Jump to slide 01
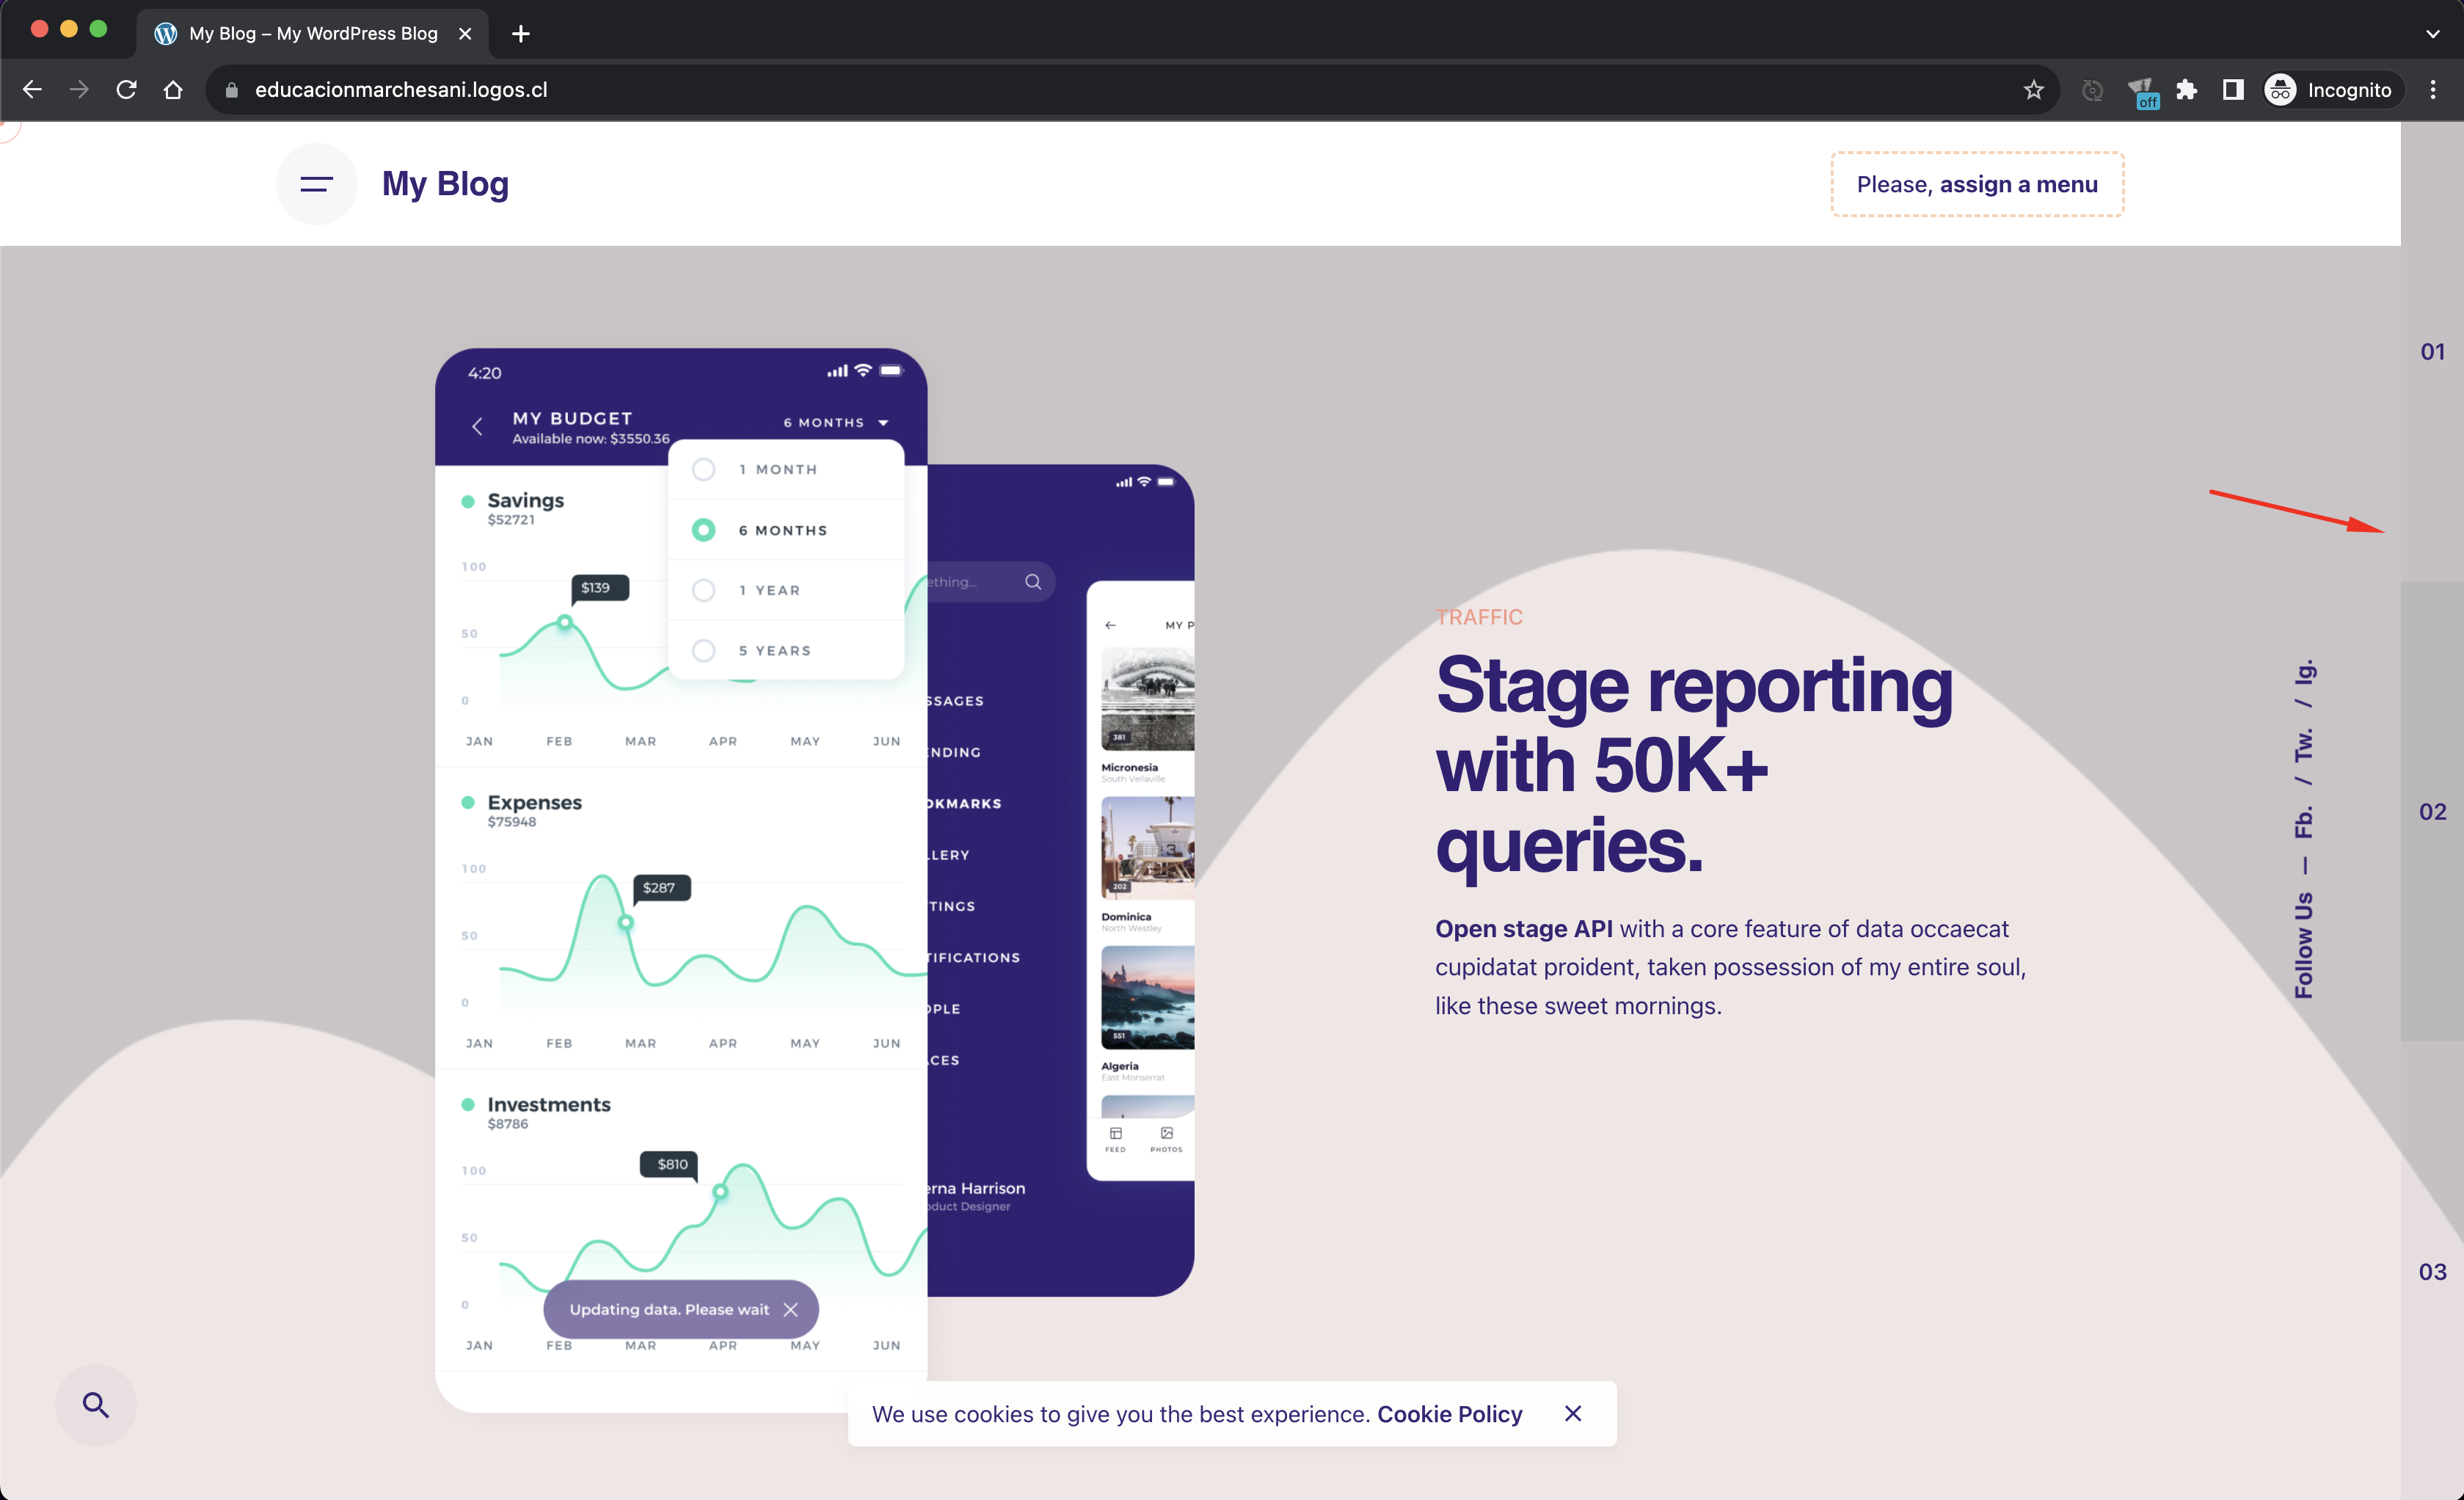 (2432, 352)
